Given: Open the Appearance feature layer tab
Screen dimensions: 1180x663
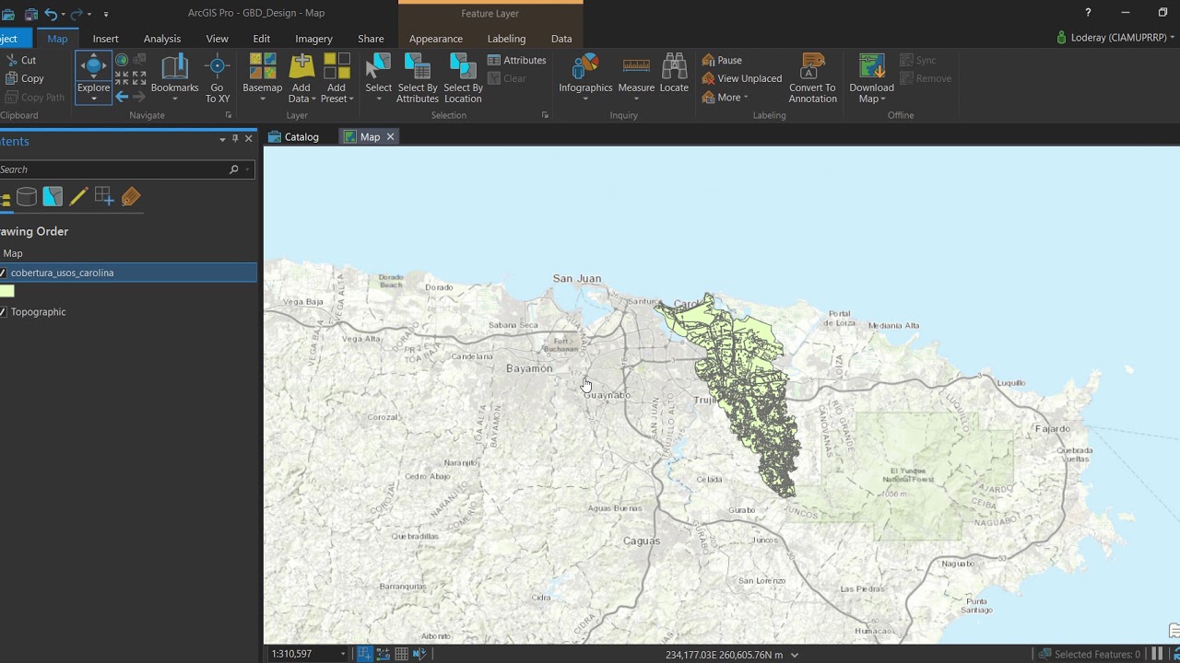Looking at the screenshot, I should [x=436, y=39].
